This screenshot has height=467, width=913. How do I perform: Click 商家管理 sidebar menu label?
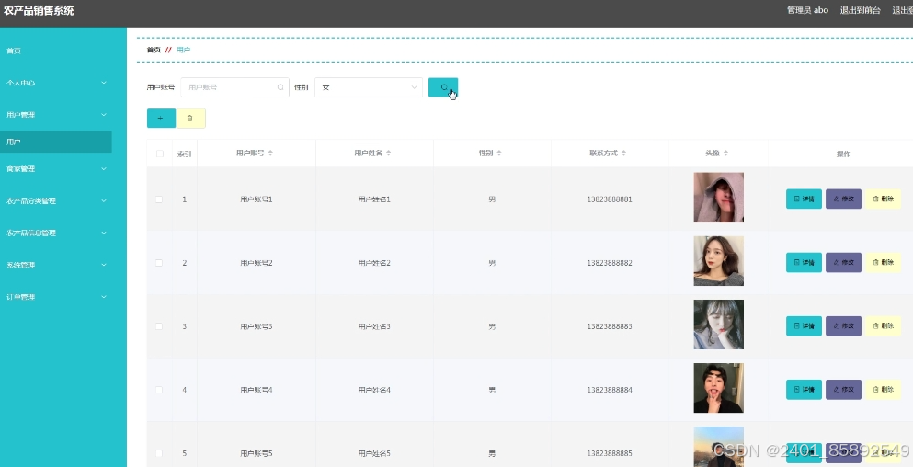coord(20,169)
